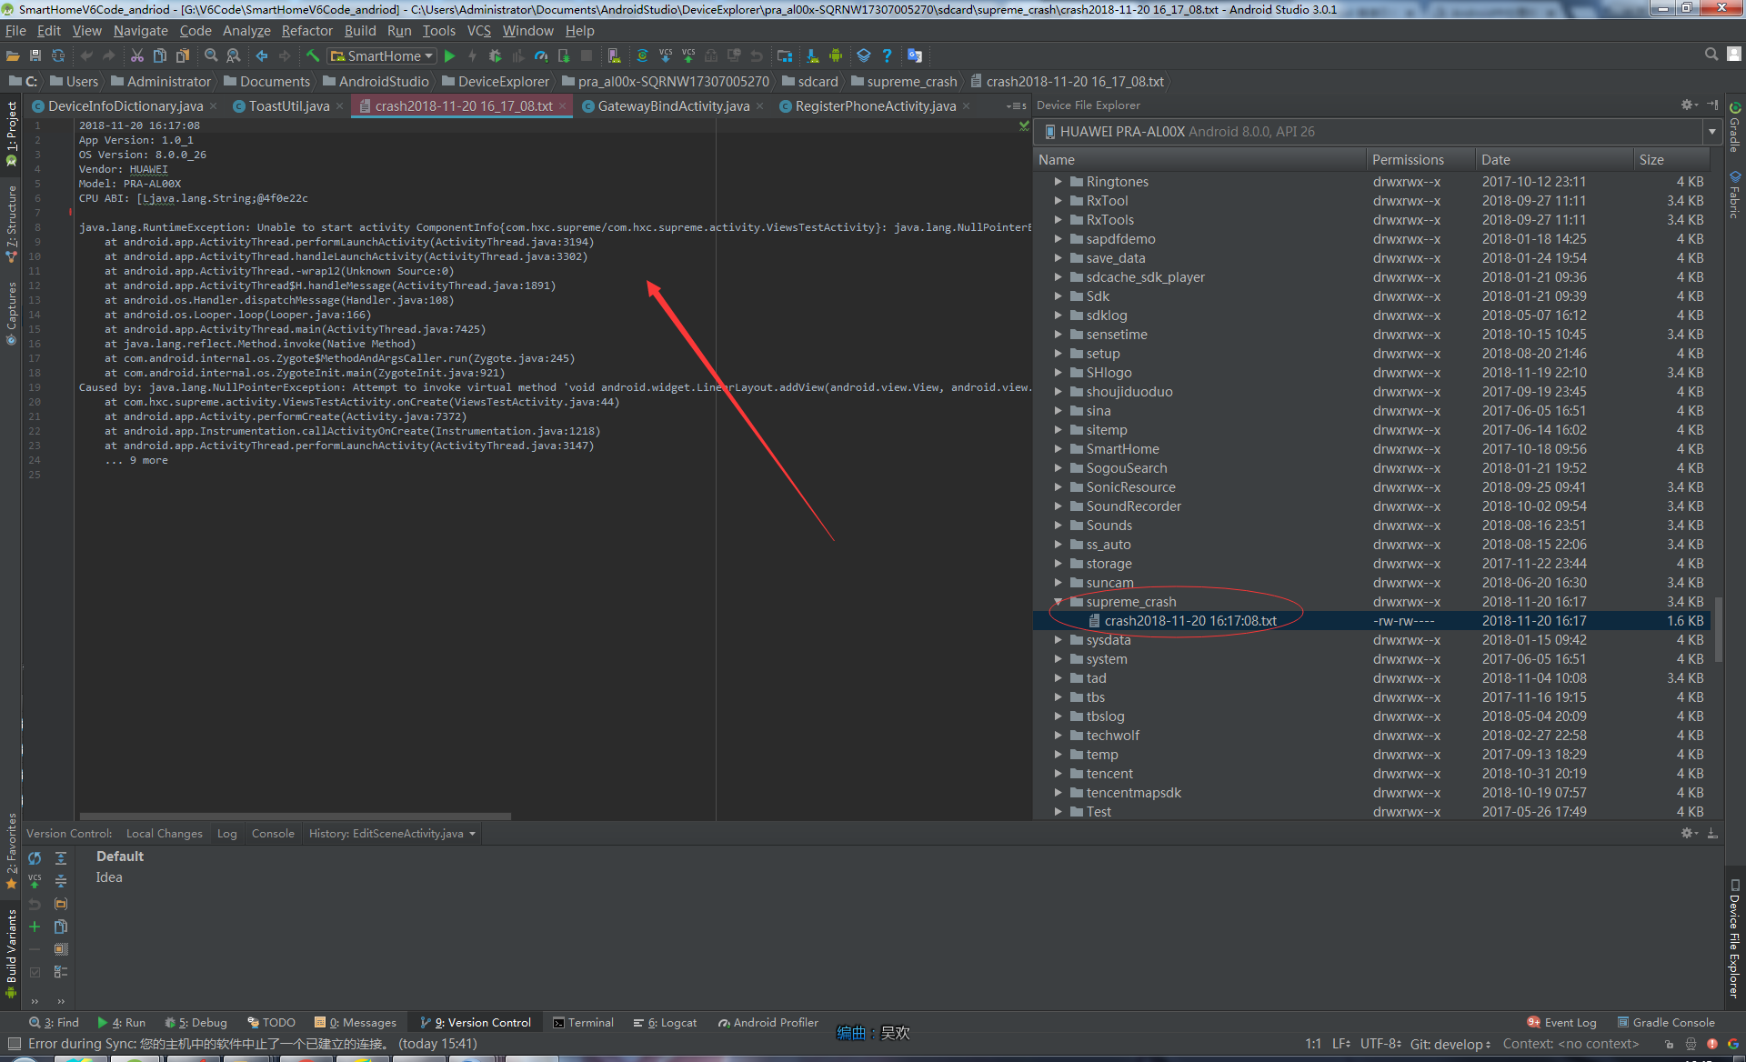Viewport: 1746px width, 1062px height.
Task: Open the TODO tool window
Action: tap(271, 1023)
